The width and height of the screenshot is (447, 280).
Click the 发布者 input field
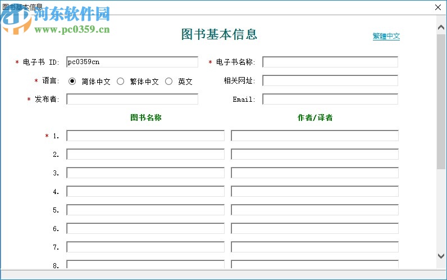point(133,99)
